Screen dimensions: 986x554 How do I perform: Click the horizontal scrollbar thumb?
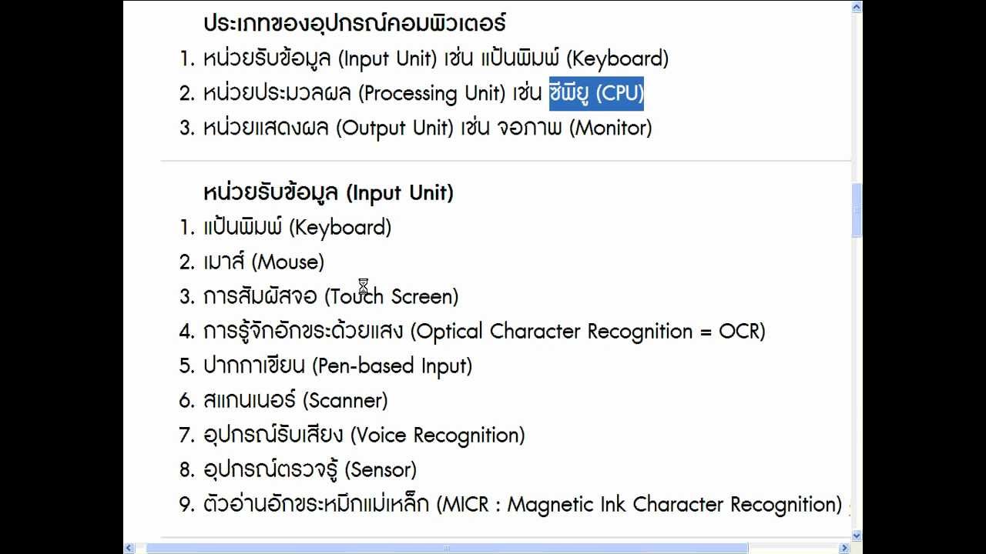tap(447, 548)
